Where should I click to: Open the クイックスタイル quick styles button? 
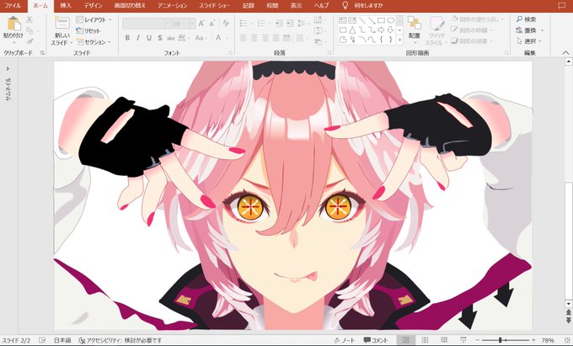pos(436,30)
